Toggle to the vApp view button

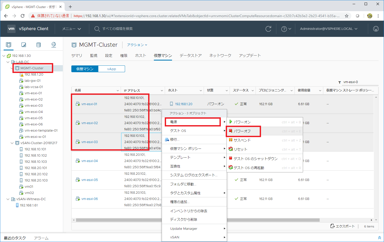tap(112, 69)
